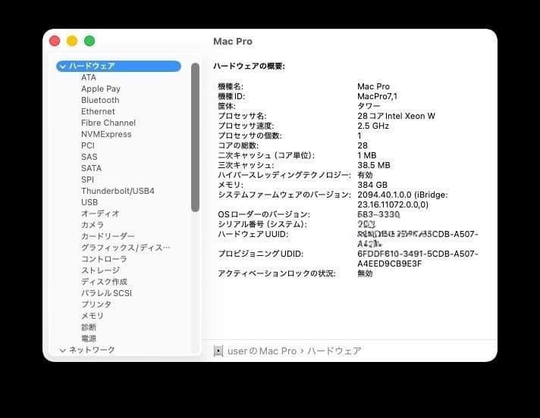Screen dimensions: 540x418
Task: Open Apple Pay hardware details
Action: pyautogui.click(x=101, y=89)
